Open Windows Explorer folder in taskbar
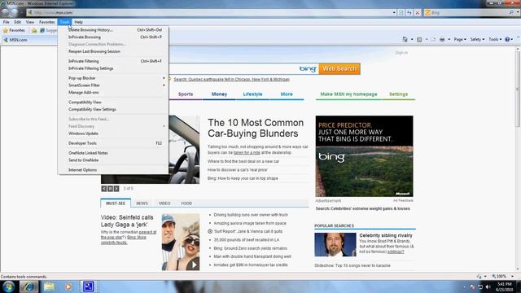This screenshot has height=293, width=521. coord(49,286)
